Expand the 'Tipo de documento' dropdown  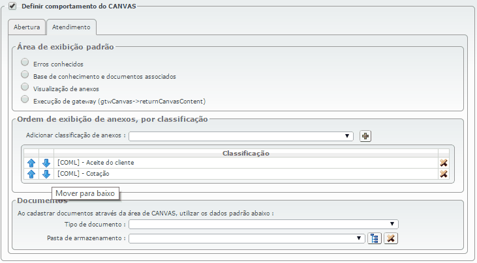coord(263,224)
